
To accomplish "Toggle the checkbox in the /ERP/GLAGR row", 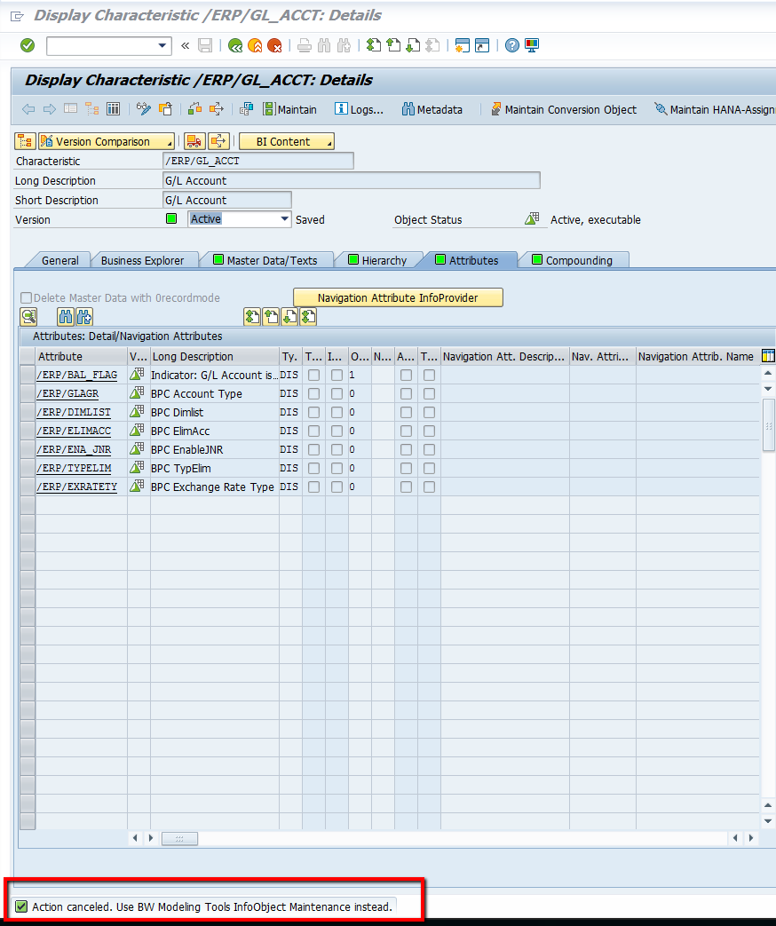I will coord(313,393).
